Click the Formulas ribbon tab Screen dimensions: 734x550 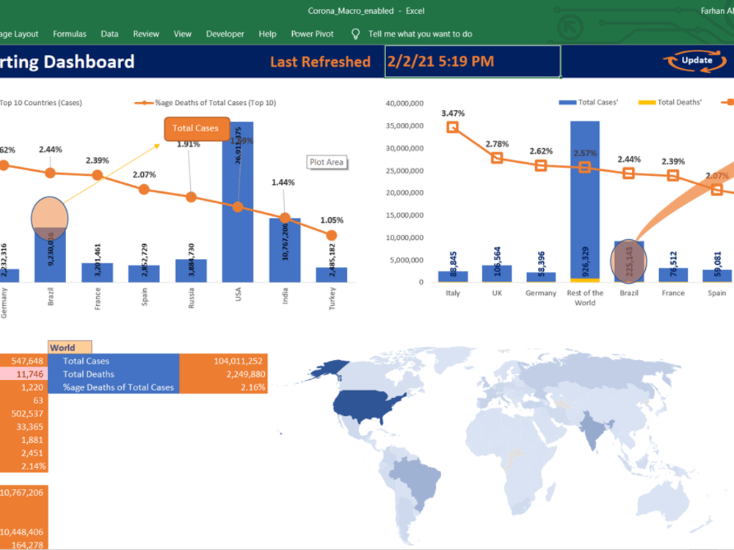click(x=69, y=33)
